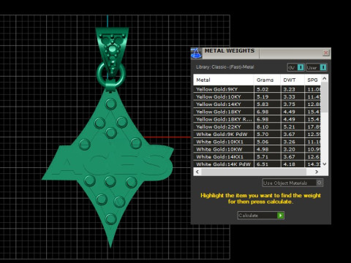Click the 5.70 grams value for 9K PdW

tap(263, 134)
